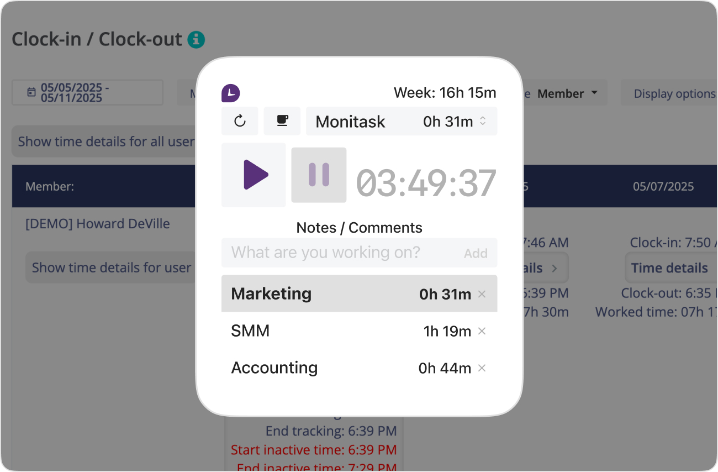Remove the SMM task with its X icon
This screenshot has width=718, height=472.
coord(481,331)
